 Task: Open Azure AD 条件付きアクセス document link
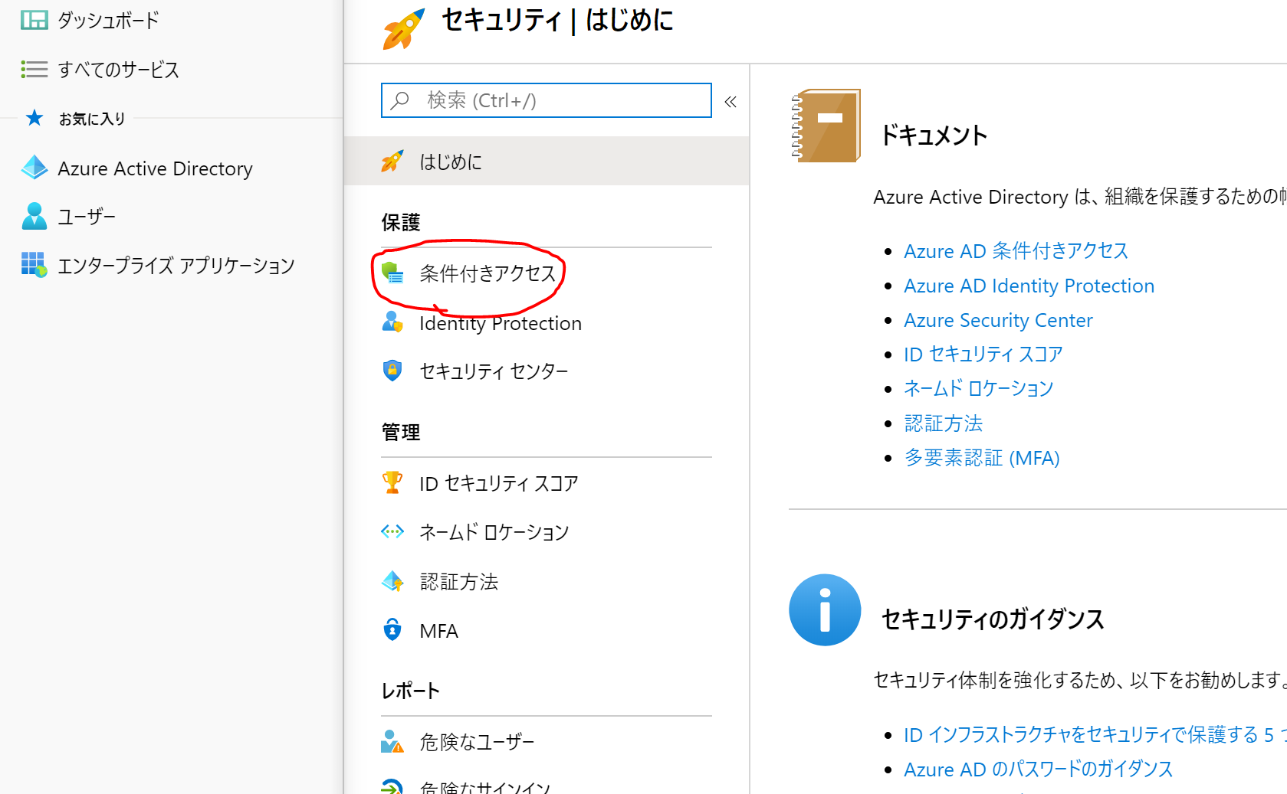1016,250
